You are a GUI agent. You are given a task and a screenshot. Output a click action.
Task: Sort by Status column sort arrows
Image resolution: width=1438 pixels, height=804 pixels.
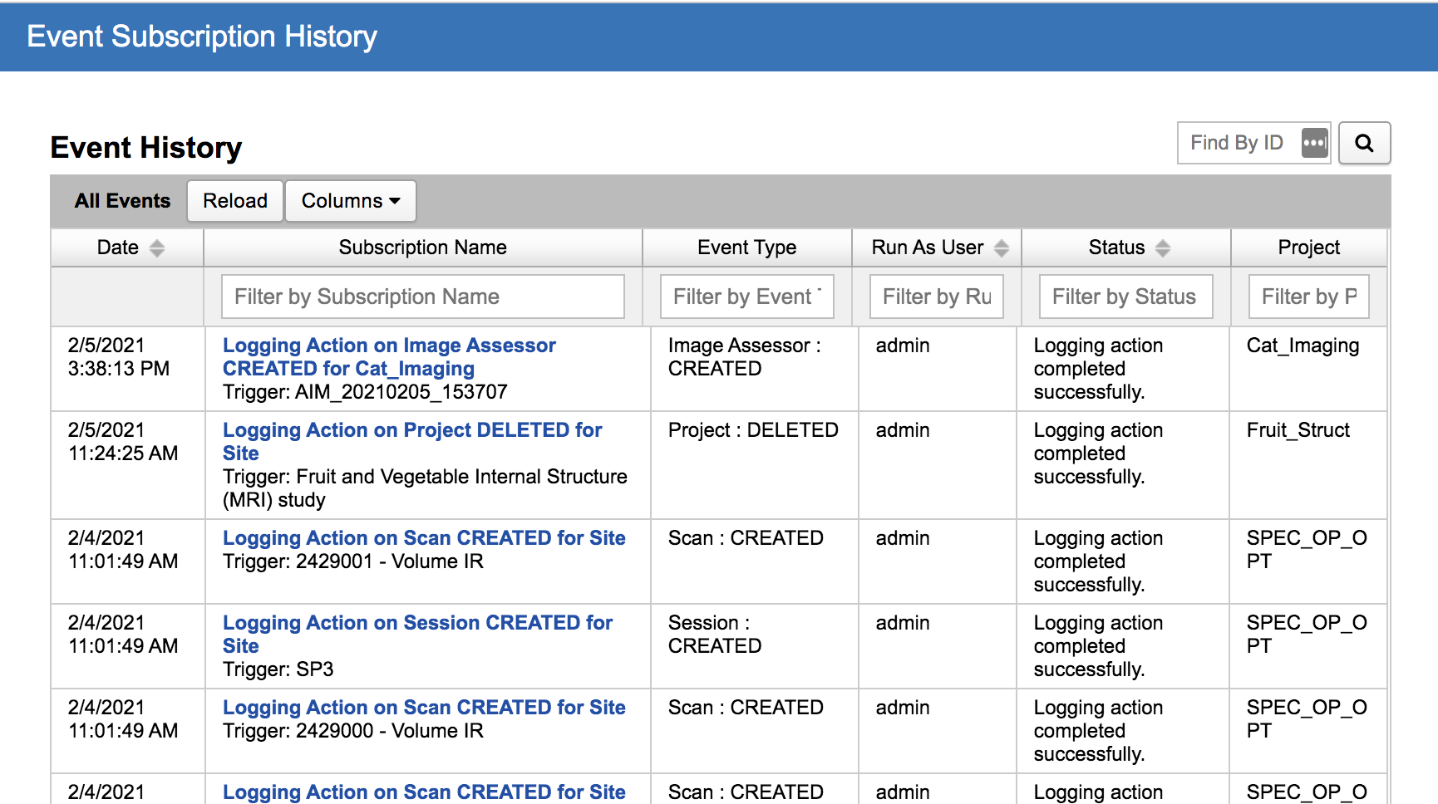(x=1163, y=248)
